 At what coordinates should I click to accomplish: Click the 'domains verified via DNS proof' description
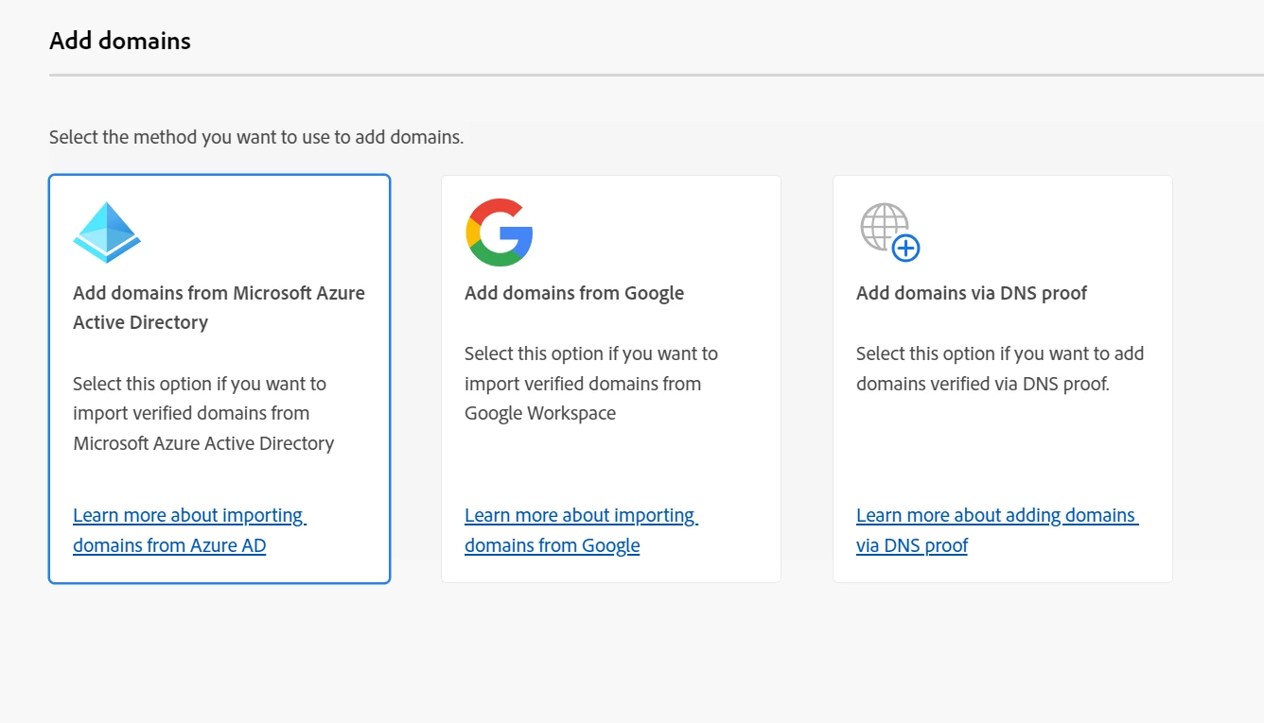coord(1000,369)
